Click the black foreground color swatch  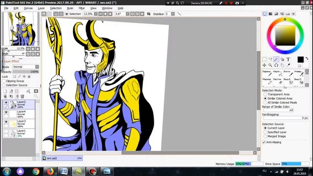(300, 60)
